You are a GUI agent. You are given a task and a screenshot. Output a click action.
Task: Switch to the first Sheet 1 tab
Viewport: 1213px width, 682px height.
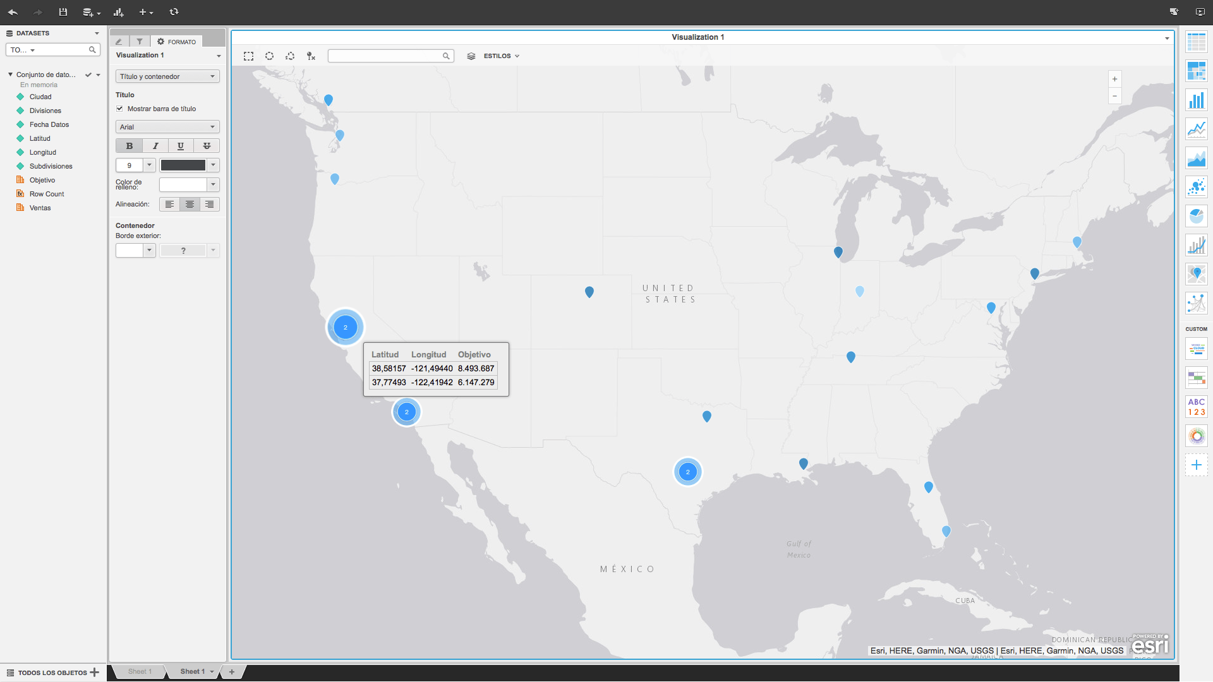pos(140,672)
